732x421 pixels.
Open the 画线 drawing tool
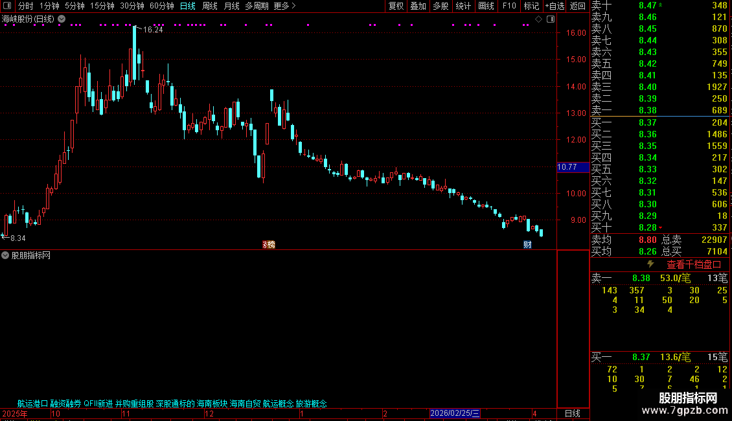pos(486,6)
